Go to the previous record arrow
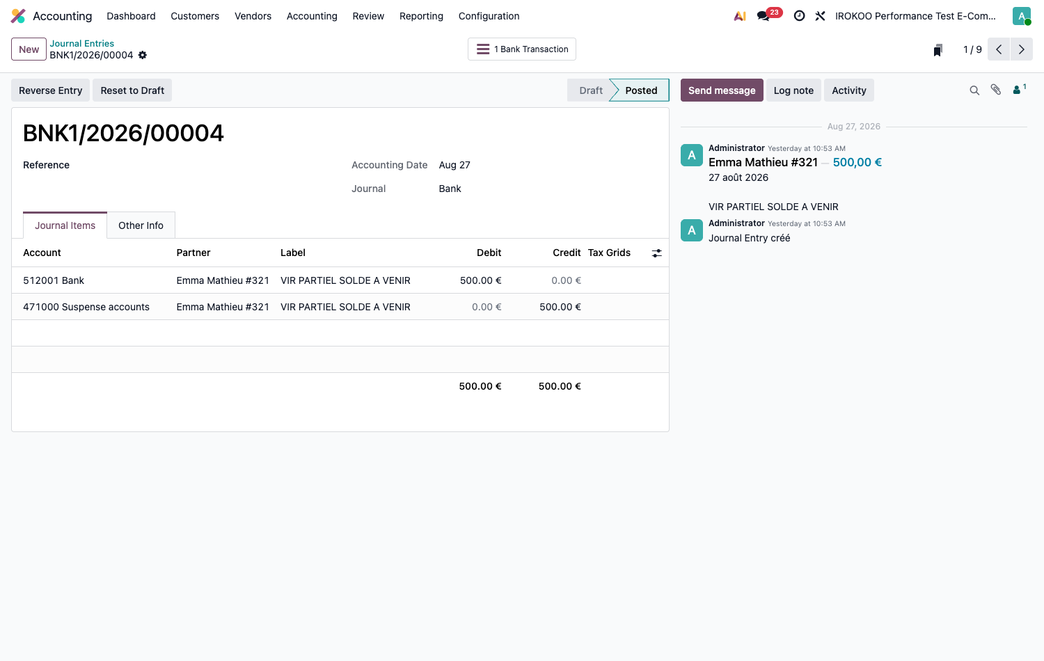The width and height of the screenshot is (1044, 661). (x=999, y=49)
